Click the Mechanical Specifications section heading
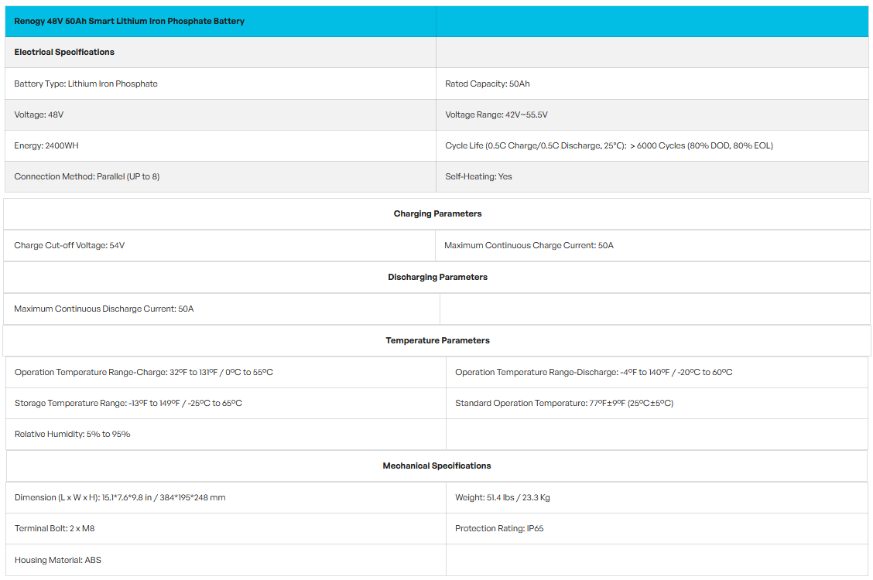The width and height of the screenshot is (873, 580). [437, 466]
